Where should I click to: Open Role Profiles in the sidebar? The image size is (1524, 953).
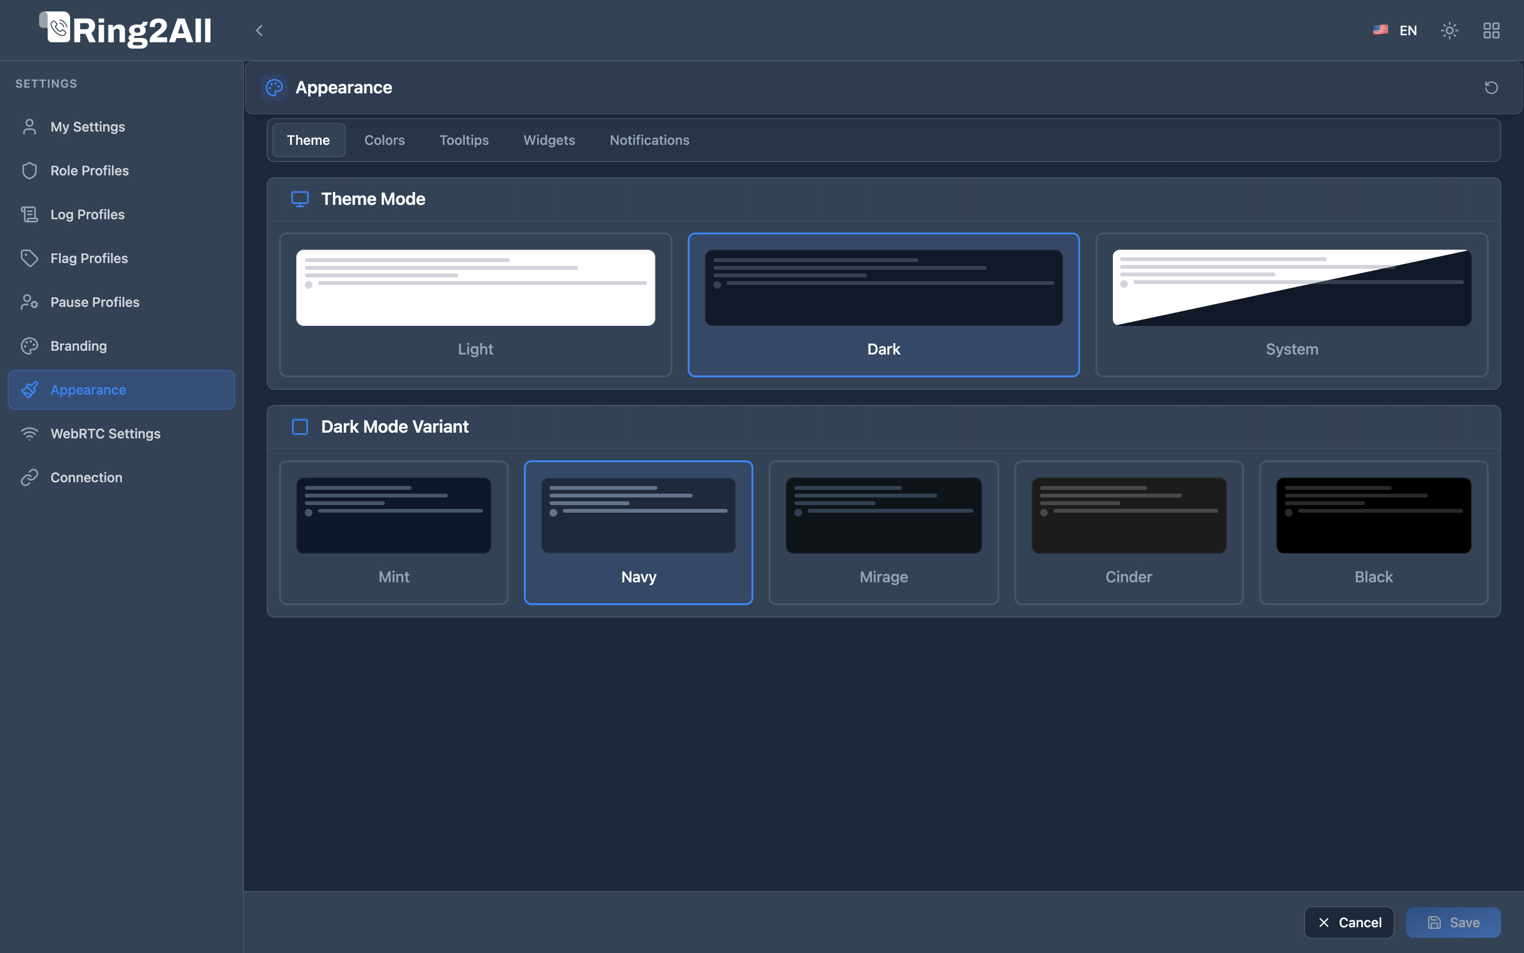[x=121, y=171]
